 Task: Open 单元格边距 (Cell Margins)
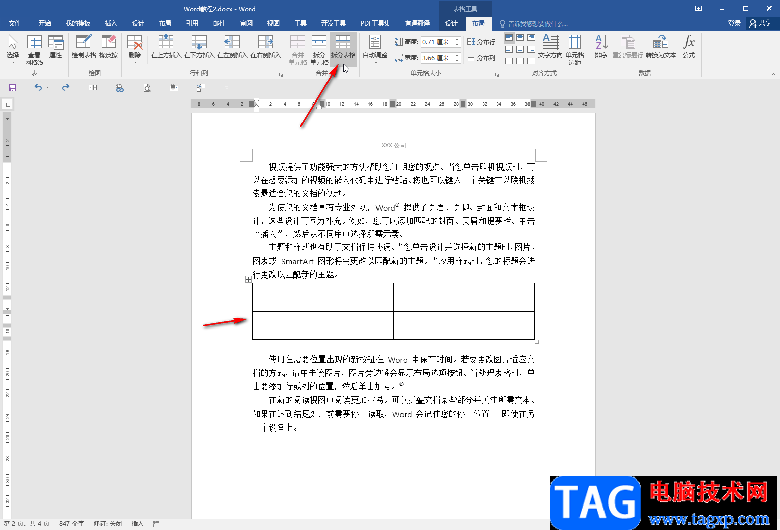click(575, 49)
